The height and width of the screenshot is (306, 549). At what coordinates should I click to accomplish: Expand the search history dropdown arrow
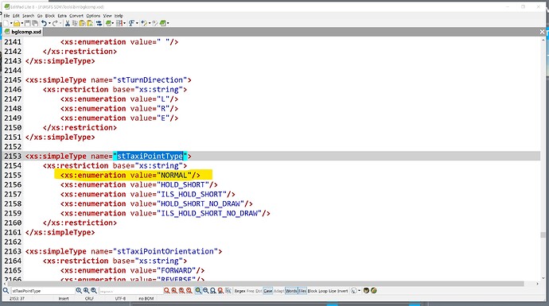pyautogui.click(x=359, y=291)
